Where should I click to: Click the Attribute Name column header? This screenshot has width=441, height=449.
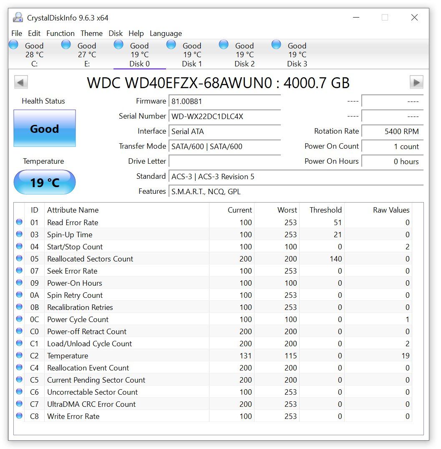coord(127,210)
